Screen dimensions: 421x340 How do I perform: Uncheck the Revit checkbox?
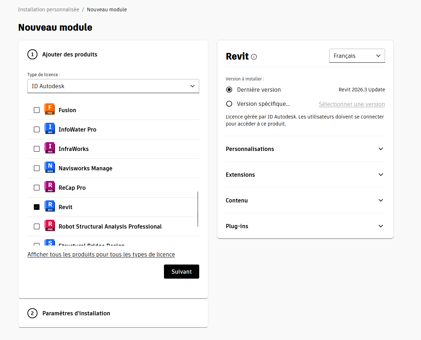coord(37,207)
